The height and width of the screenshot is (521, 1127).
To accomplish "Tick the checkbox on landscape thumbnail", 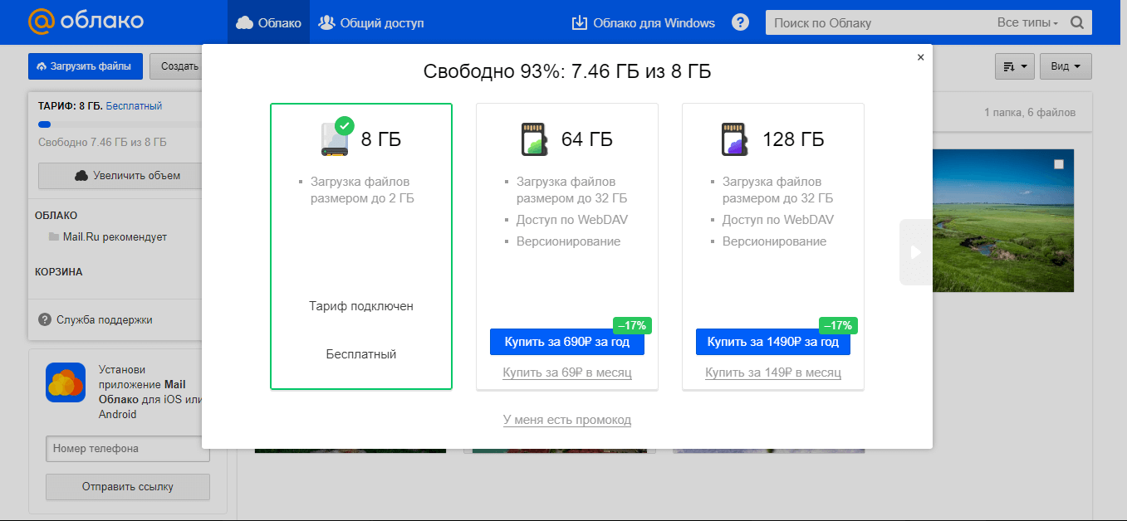I will tap(1059, 164).
